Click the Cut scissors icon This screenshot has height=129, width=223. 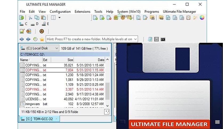point(30,18)
